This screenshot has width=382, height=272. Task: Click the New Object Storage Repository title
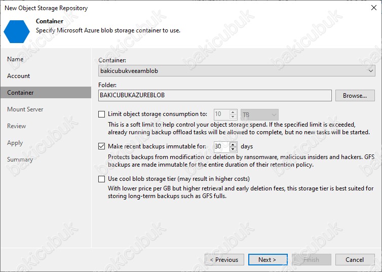pyautogui.click(x=46, y=8)
